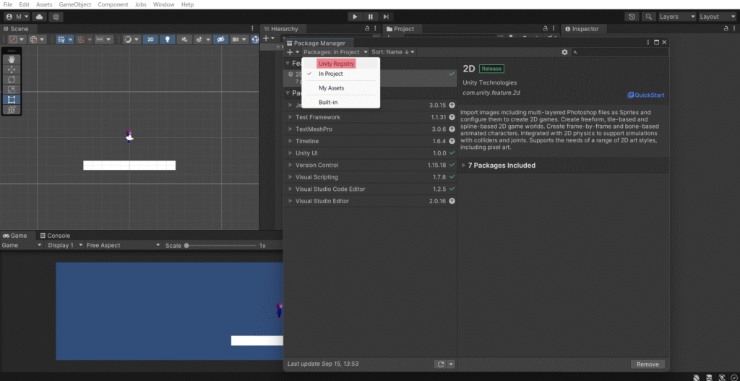This screenshot has width=740, height=381.
Task: Open the QuickStart link
Action: coord(645,95)
